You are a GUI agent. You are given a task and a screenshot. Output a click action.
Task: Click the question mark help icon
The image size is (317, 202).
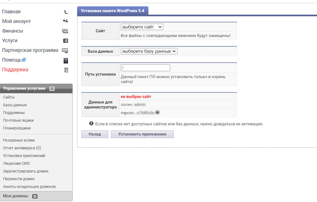pyautogui.click(x=66, y=61)
